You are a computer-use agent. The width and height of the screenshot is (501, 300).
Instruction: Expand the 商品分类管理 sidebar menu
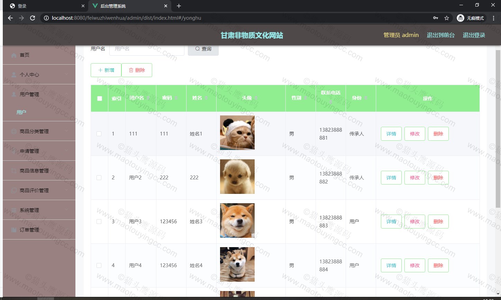(39, 131)
